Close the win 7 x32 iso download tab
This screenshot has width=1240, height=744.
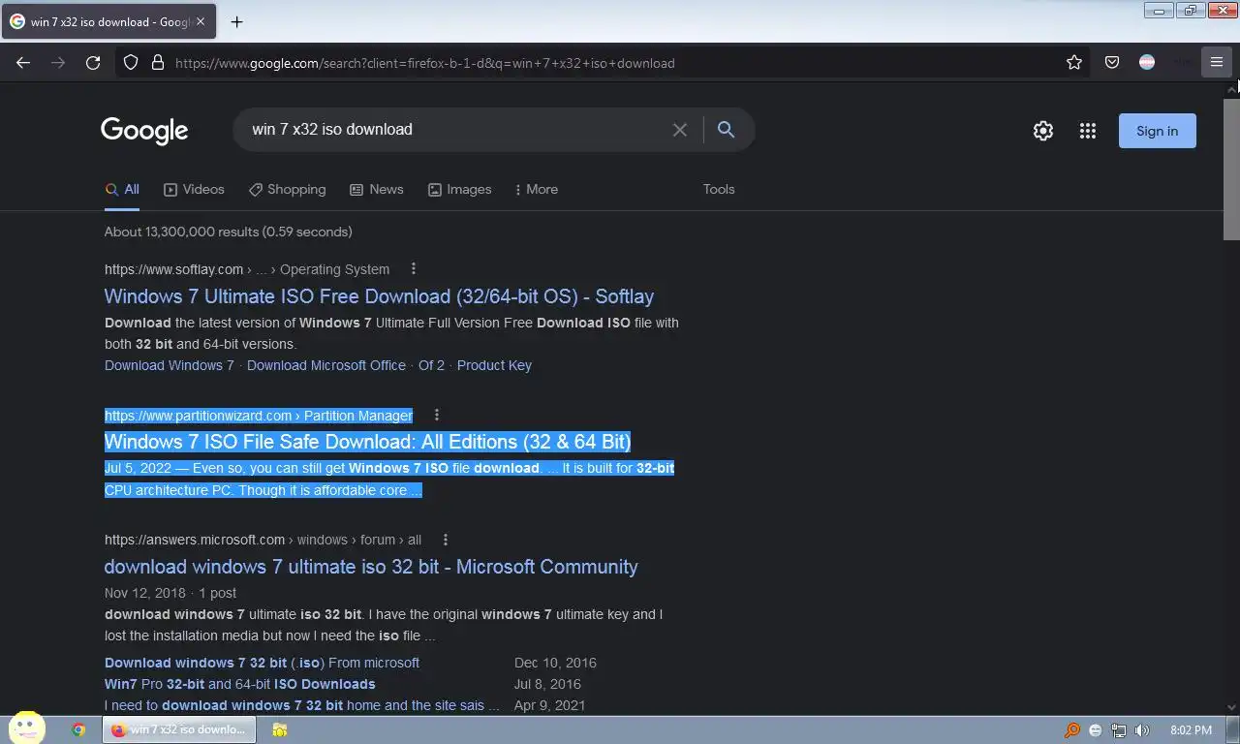[201, 21]
